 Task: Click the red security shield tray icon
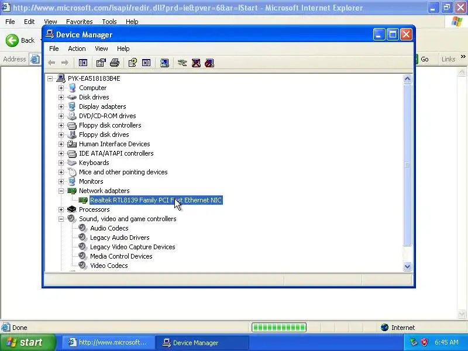424,342
